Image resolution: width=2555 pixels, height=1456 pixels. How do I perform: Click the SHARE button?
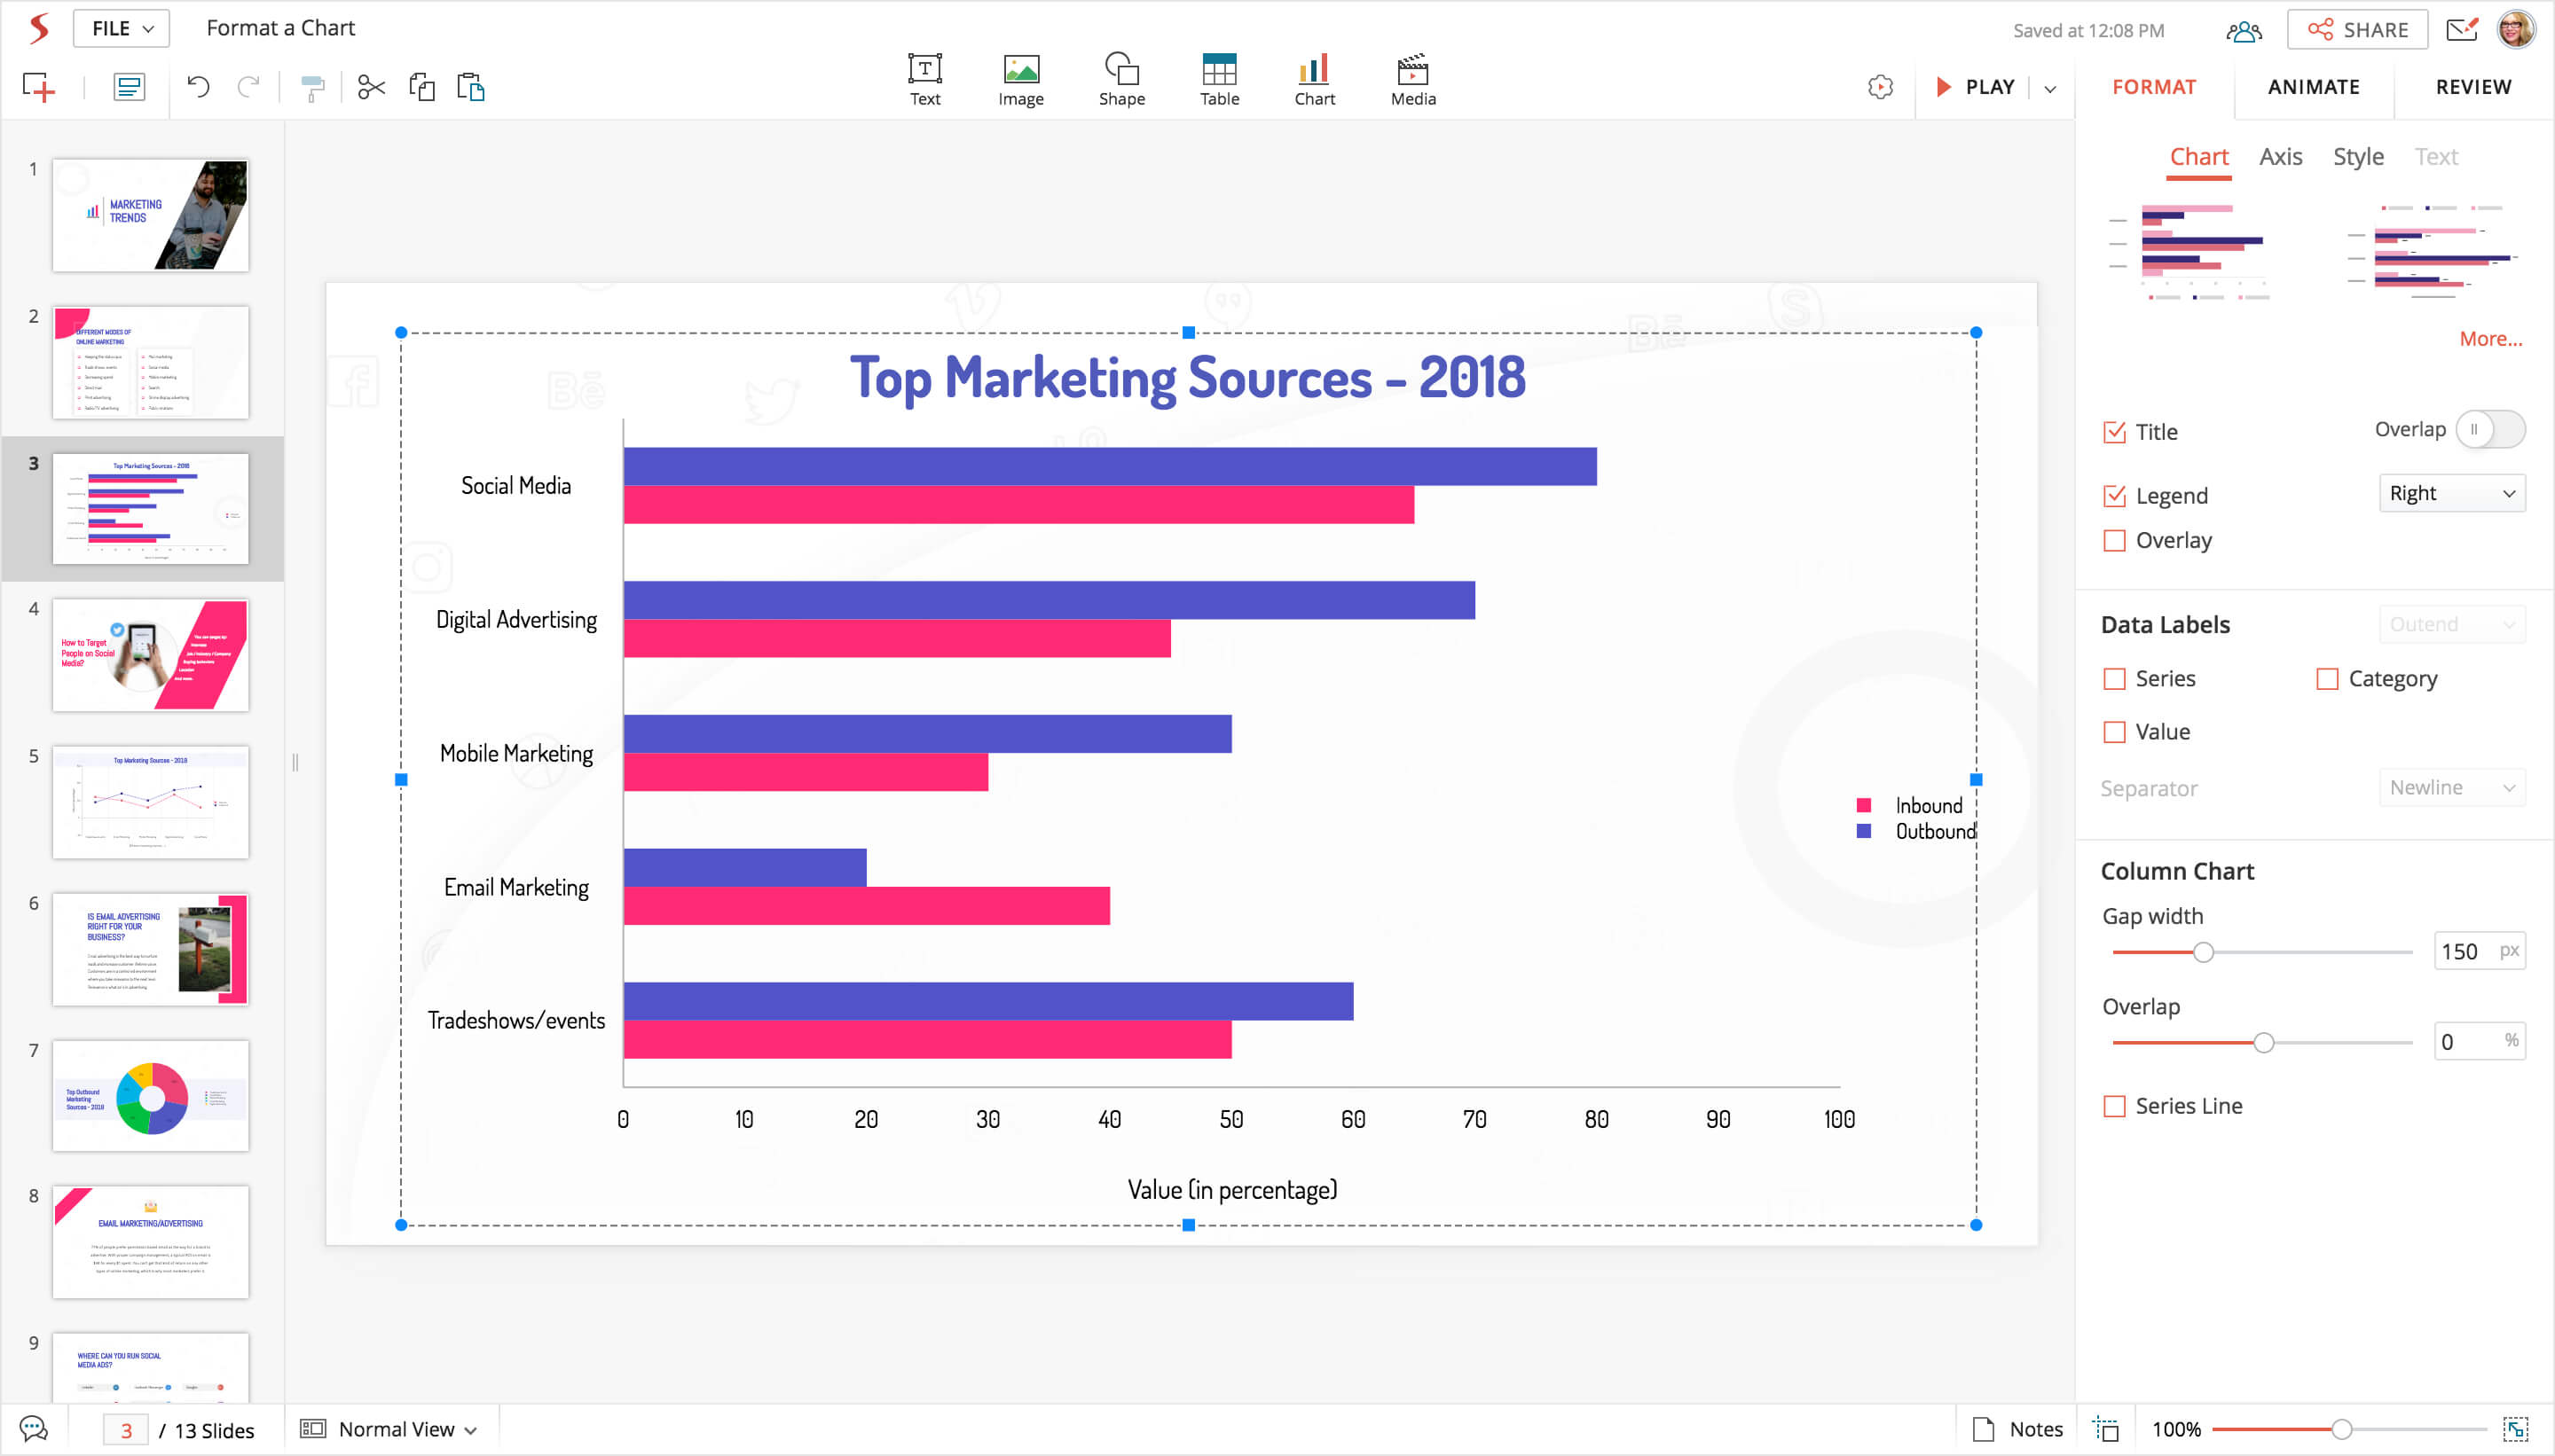pos(2356,29)
